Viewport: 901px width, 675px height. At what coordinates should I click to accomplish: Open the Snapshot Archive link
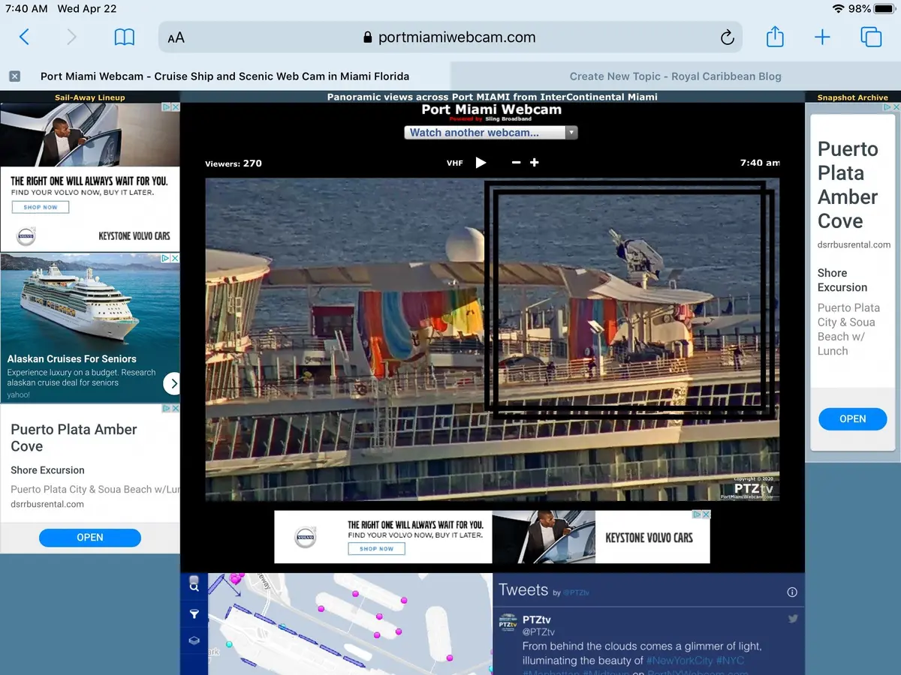852,97
